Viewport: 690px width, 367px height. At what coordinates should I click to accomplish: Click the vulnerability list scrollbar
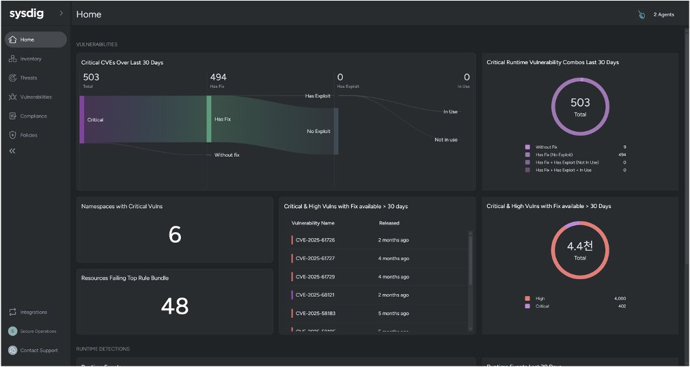[x=470, y=259]
